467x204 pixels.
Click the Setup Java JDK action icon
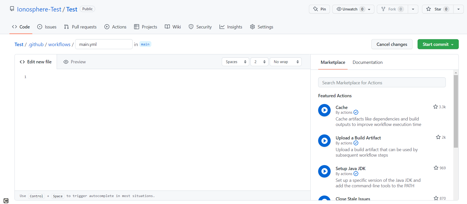[x=324, y=171]
